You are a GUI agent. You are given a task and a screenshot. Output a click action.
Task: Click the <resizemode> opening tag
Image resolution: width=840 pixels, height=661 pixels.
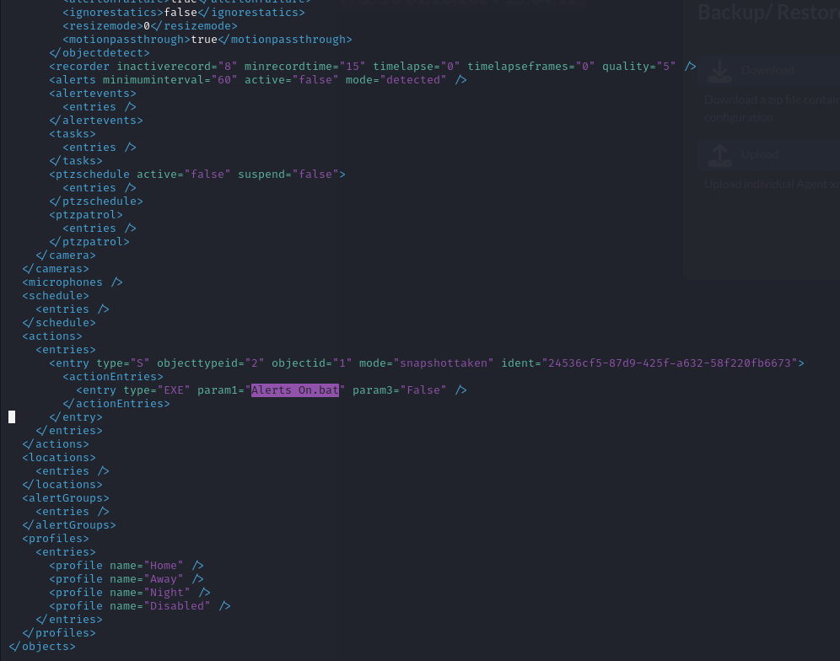click(103, 25)
